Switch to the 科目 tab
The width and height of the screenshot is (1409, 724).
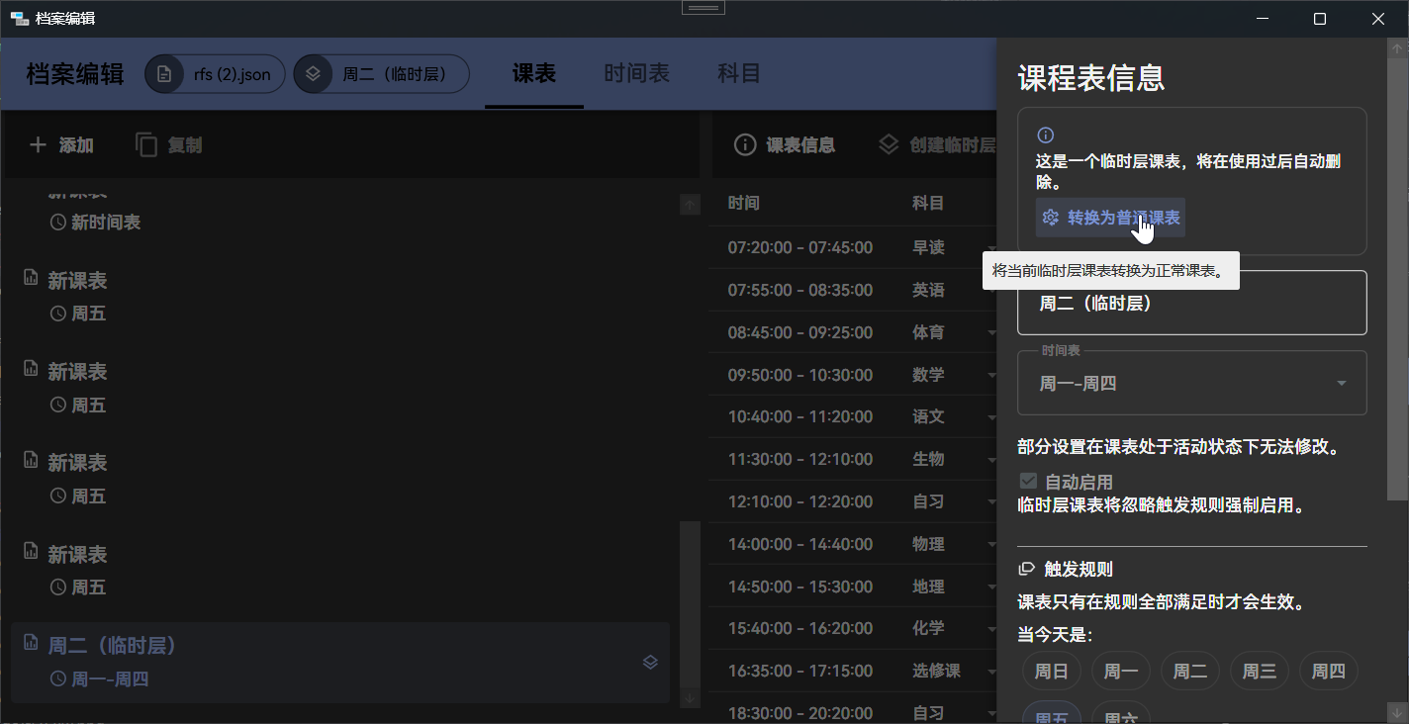[738, 74]
